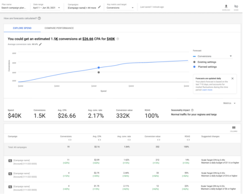Click Avg. conv. rate column adjust arrows
This screenshot has height=196, width=245.
(129, 140)
